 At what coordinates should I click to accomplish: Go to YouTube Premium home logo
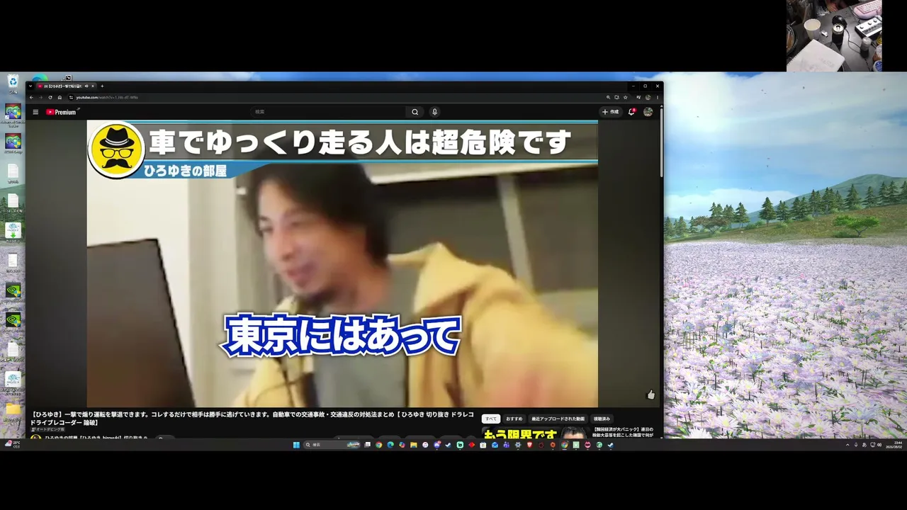pos(62,112)
